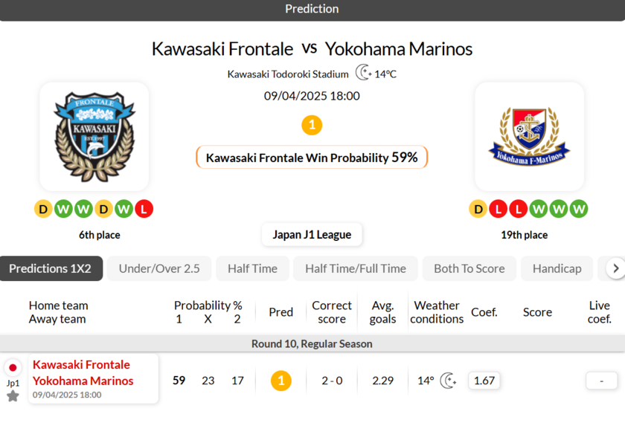Click the first yellow D form badge for Yokohama
625x423 pixels.
pos(478,209)
